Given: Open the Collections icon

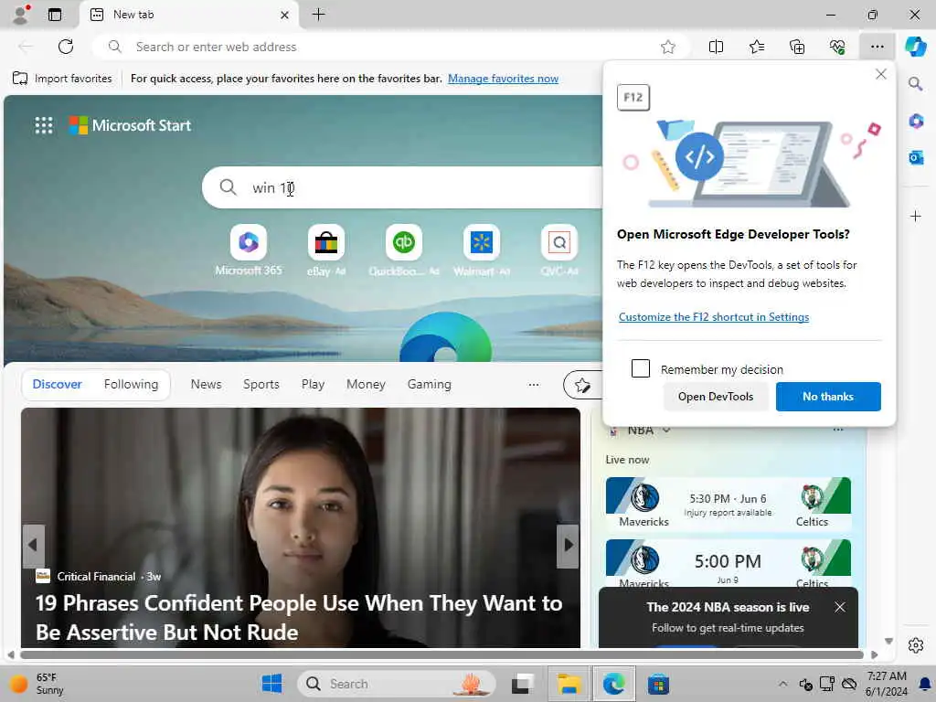Looking at the screenshot, I should tap(797, 47).
